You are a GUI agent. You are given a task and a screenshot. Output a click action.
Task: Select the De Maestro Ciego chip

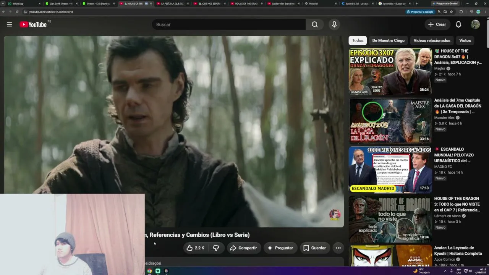[388, 40]
